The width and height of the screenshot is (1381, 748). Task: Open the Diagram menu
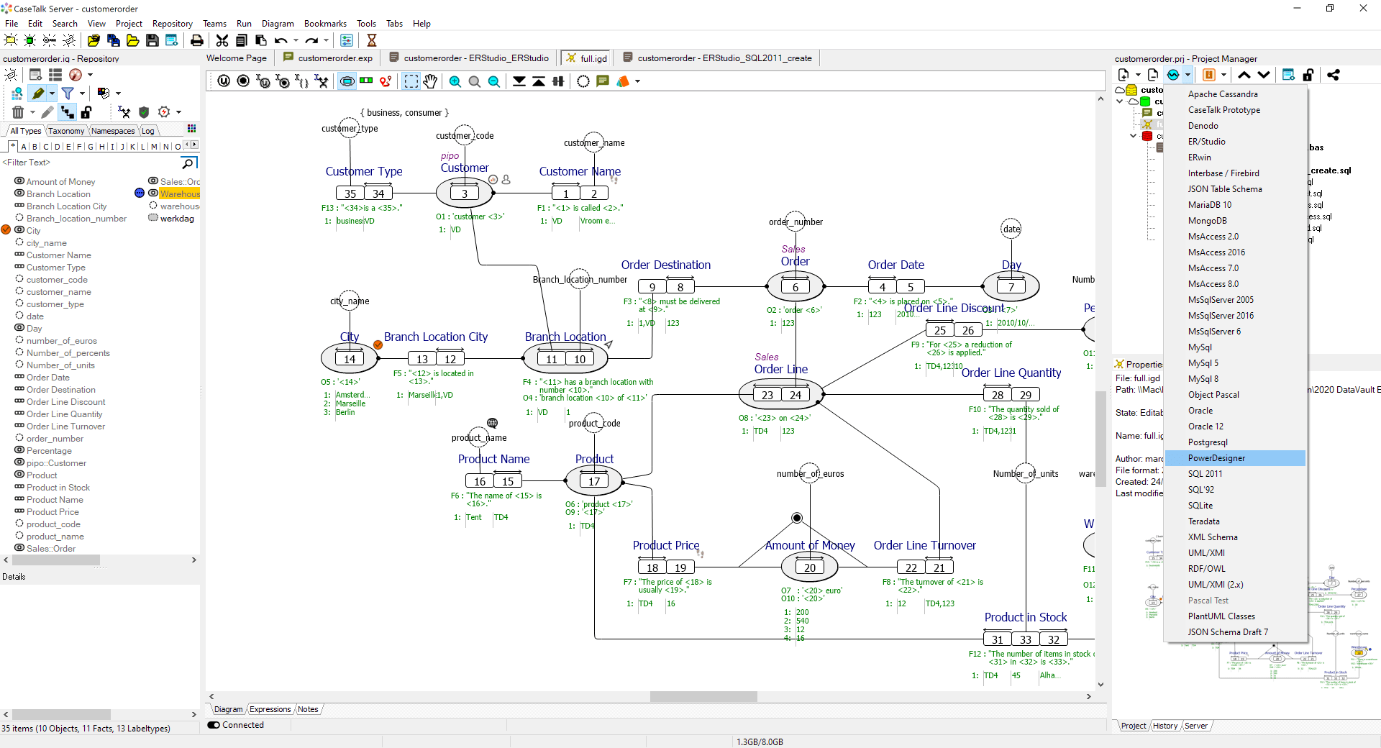coord(278,24)
